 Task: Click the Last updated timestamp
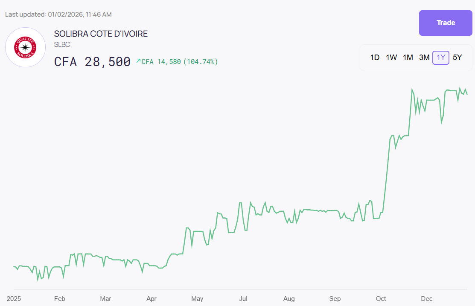(x=58, y=14)
